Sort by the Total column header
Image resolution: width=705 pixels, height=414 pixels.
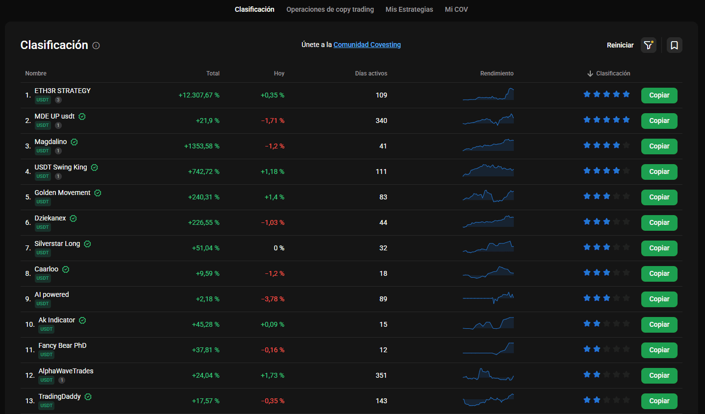click(x=213, y=73)
